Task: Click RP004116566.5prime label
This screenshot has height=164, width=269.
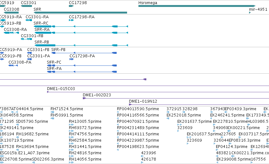Action: tap(138, 115)
